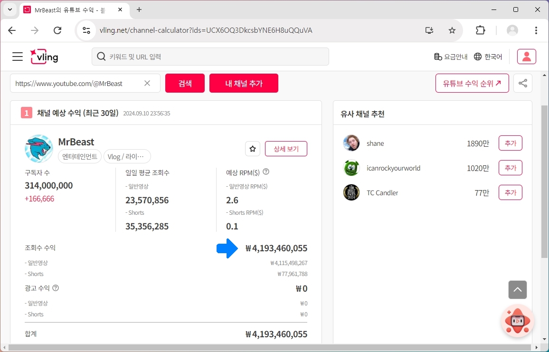The image size is (549, 352).
Task: Click the MrBeast channel name
Action: click(76, 142)
